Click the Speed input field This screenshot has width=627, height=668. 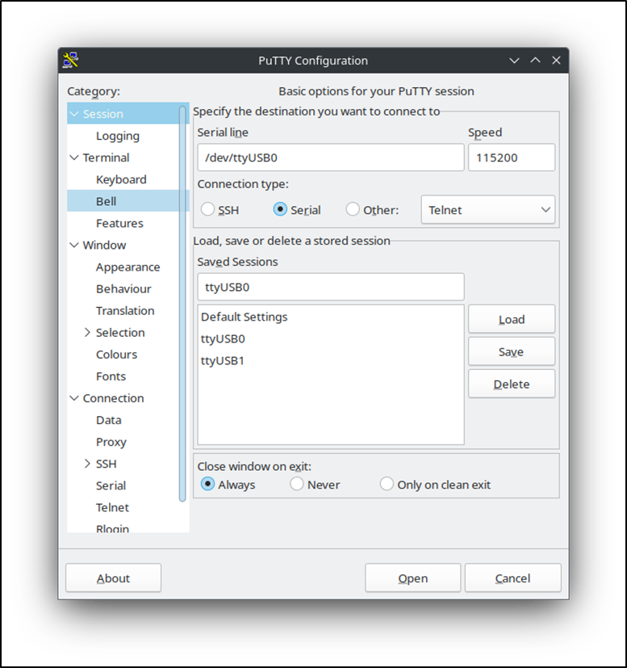click(x=512, y=158)
